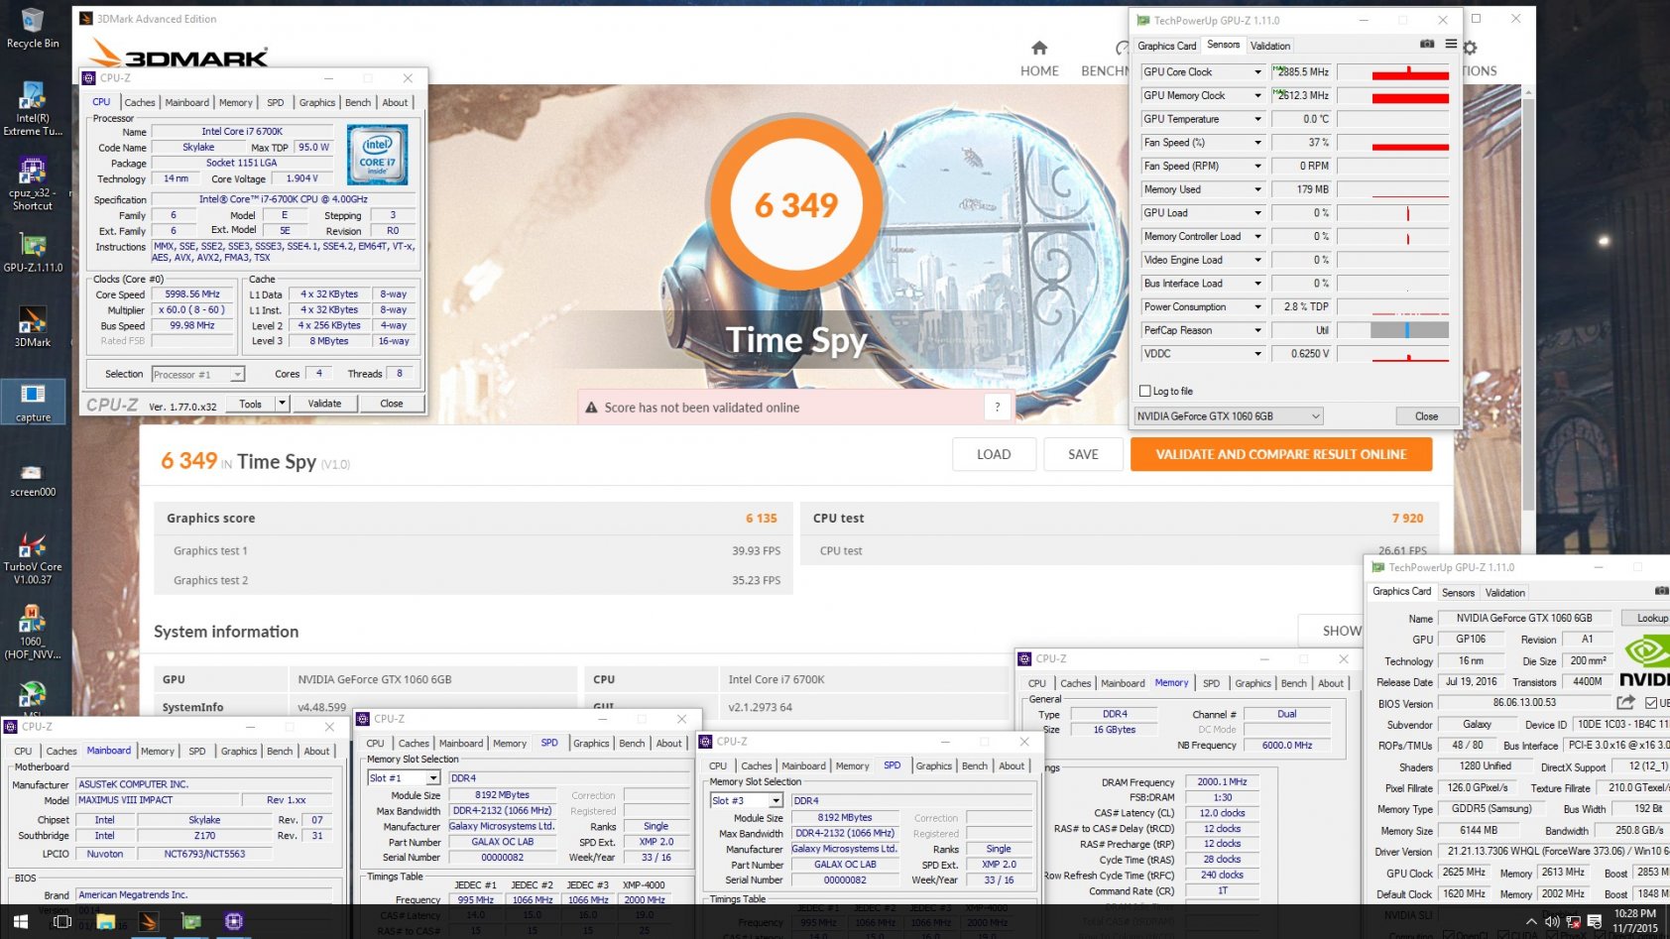Click VALIDATE AND COMPARE RESULT ONLINE button

point(1281,454)
